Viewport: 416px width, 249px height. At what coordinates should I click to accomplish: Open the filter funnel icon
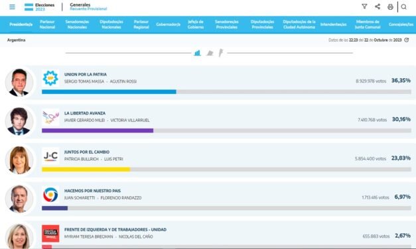point(364,7)
